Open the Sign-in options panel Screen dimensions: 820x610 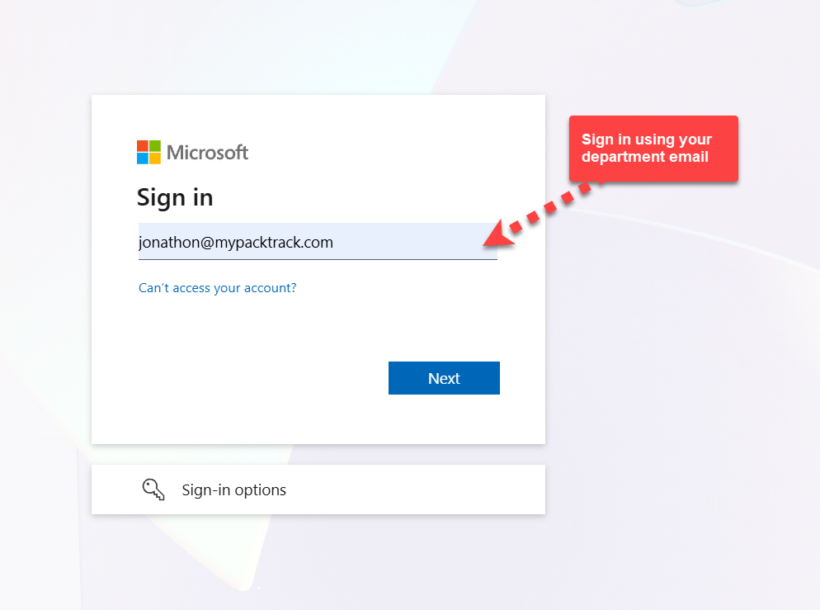[318, 489]
